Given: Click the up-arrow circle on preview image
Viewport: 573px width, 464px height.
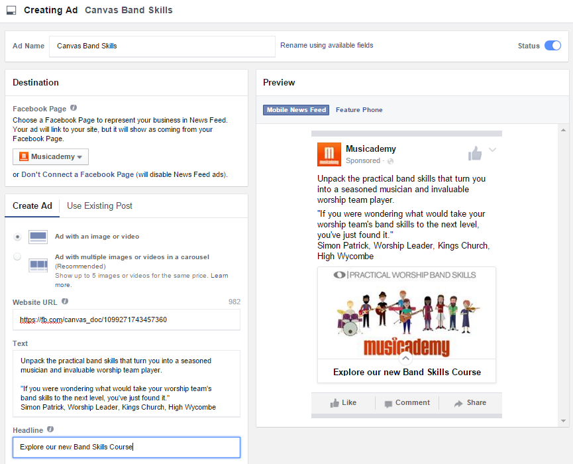Looking at the screenshot, I should (405, 359).
